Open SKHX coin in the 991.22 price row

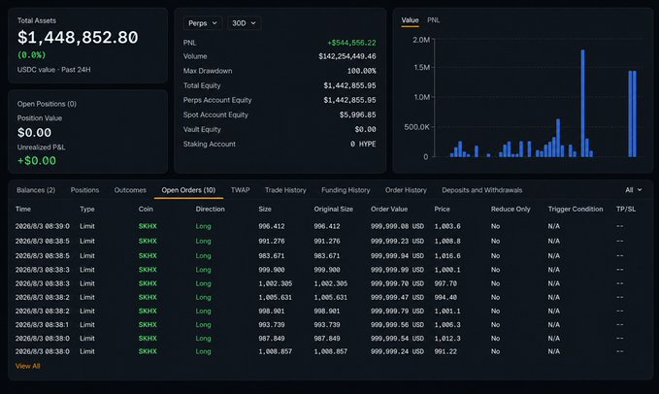tap(148, 351)
